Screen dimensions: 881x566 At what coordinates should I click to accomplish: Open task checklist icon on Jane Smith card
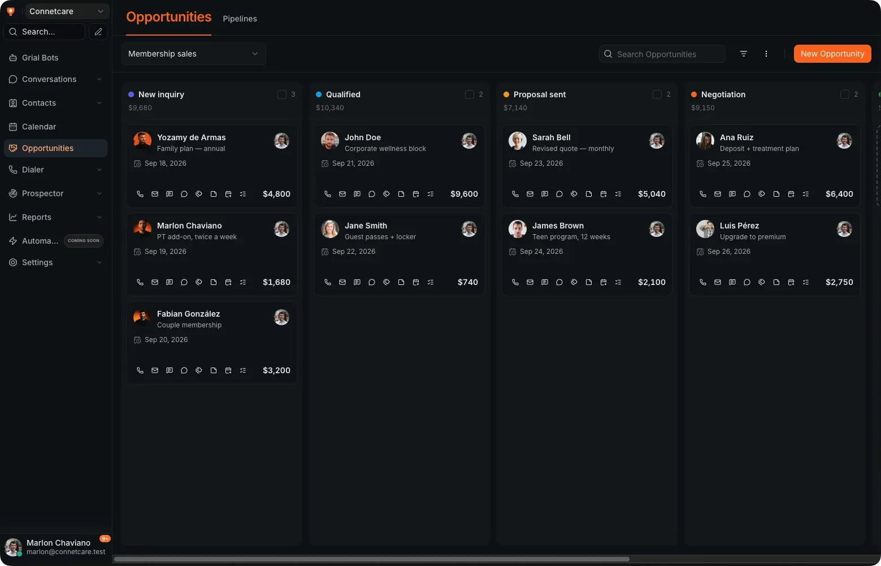pyautogui.click(x=431, y=282)
